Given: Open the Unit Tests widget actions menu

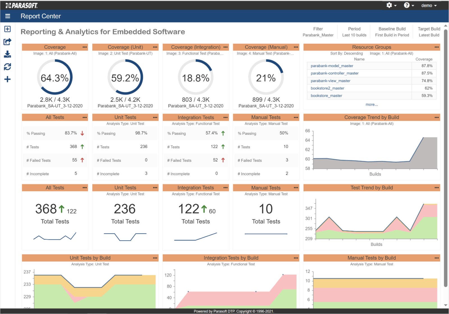Looking at the screenshot, I should [155, 117].
